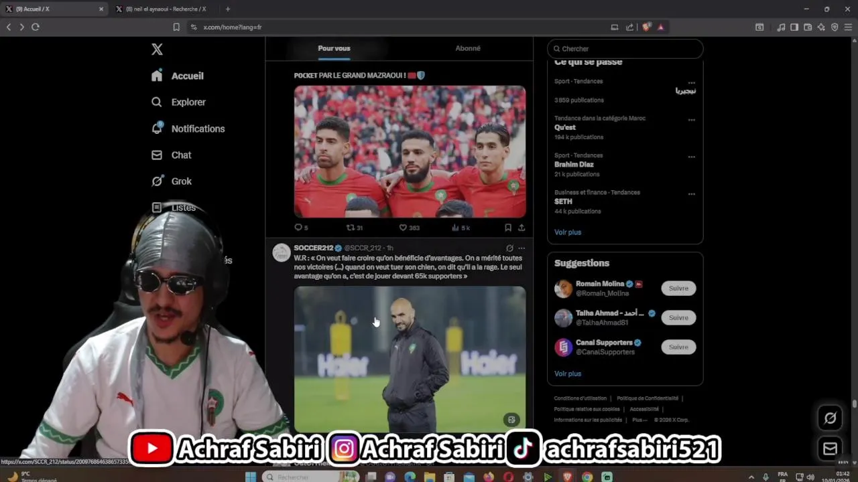Reply to the Mazraoui post
Screen dimensions: 858x482
[301, 228]
